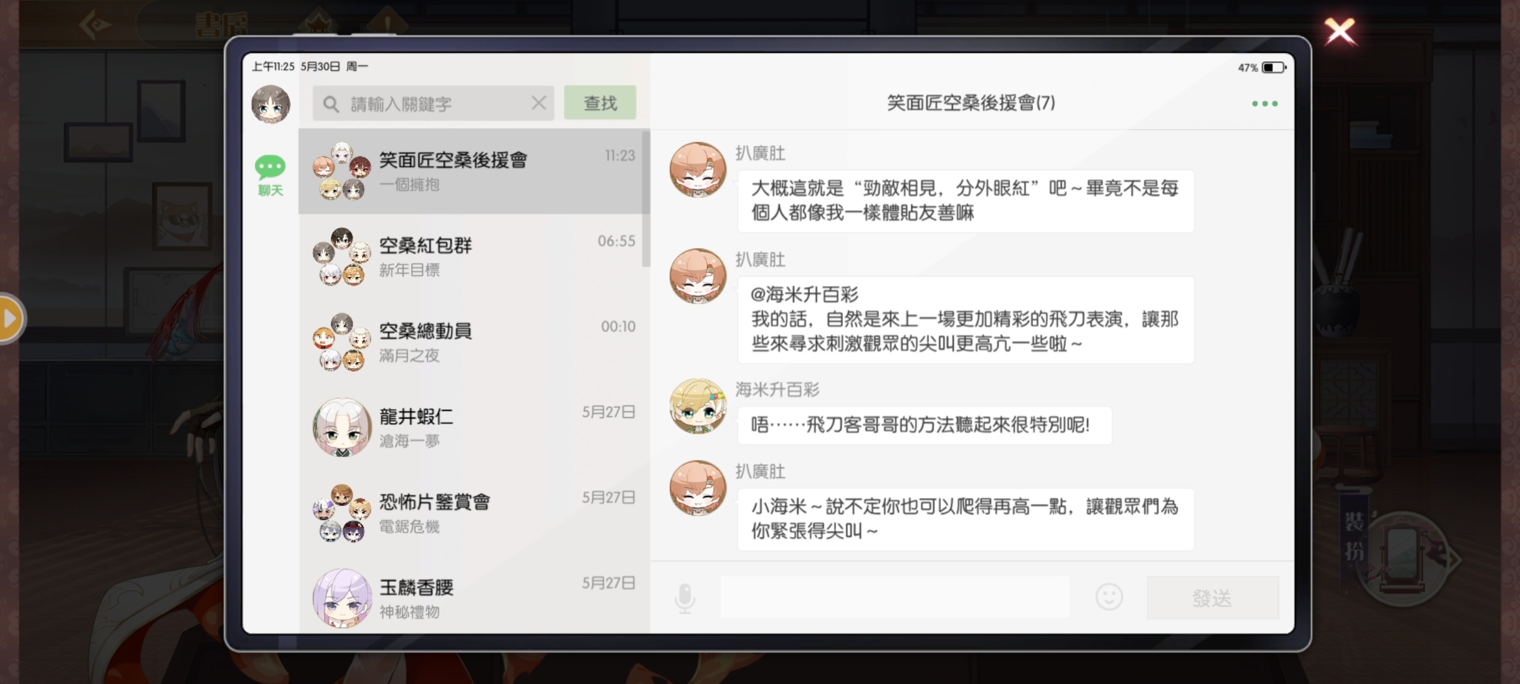
Task: Click the 玉麟香腰 contact avatar
Action: coord(342,598)
